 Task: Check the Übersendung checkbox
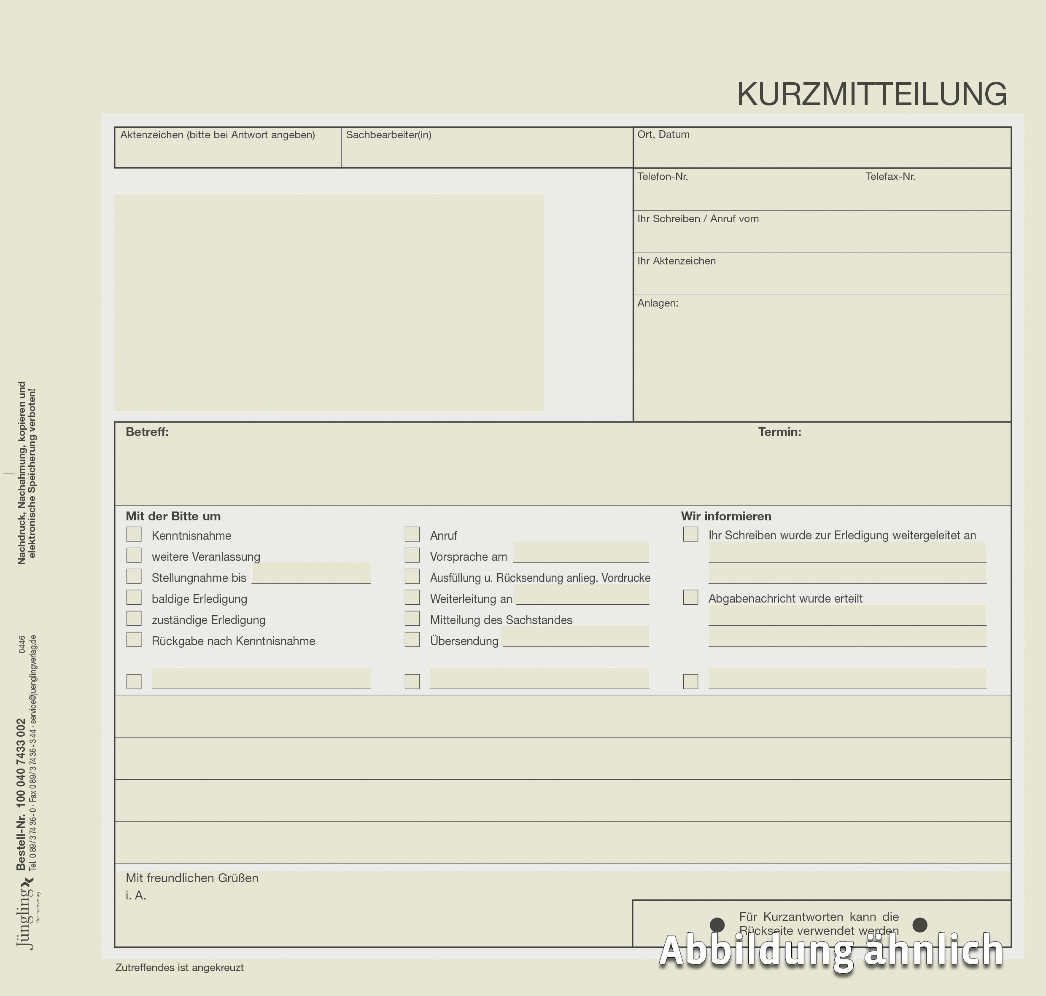412,639
